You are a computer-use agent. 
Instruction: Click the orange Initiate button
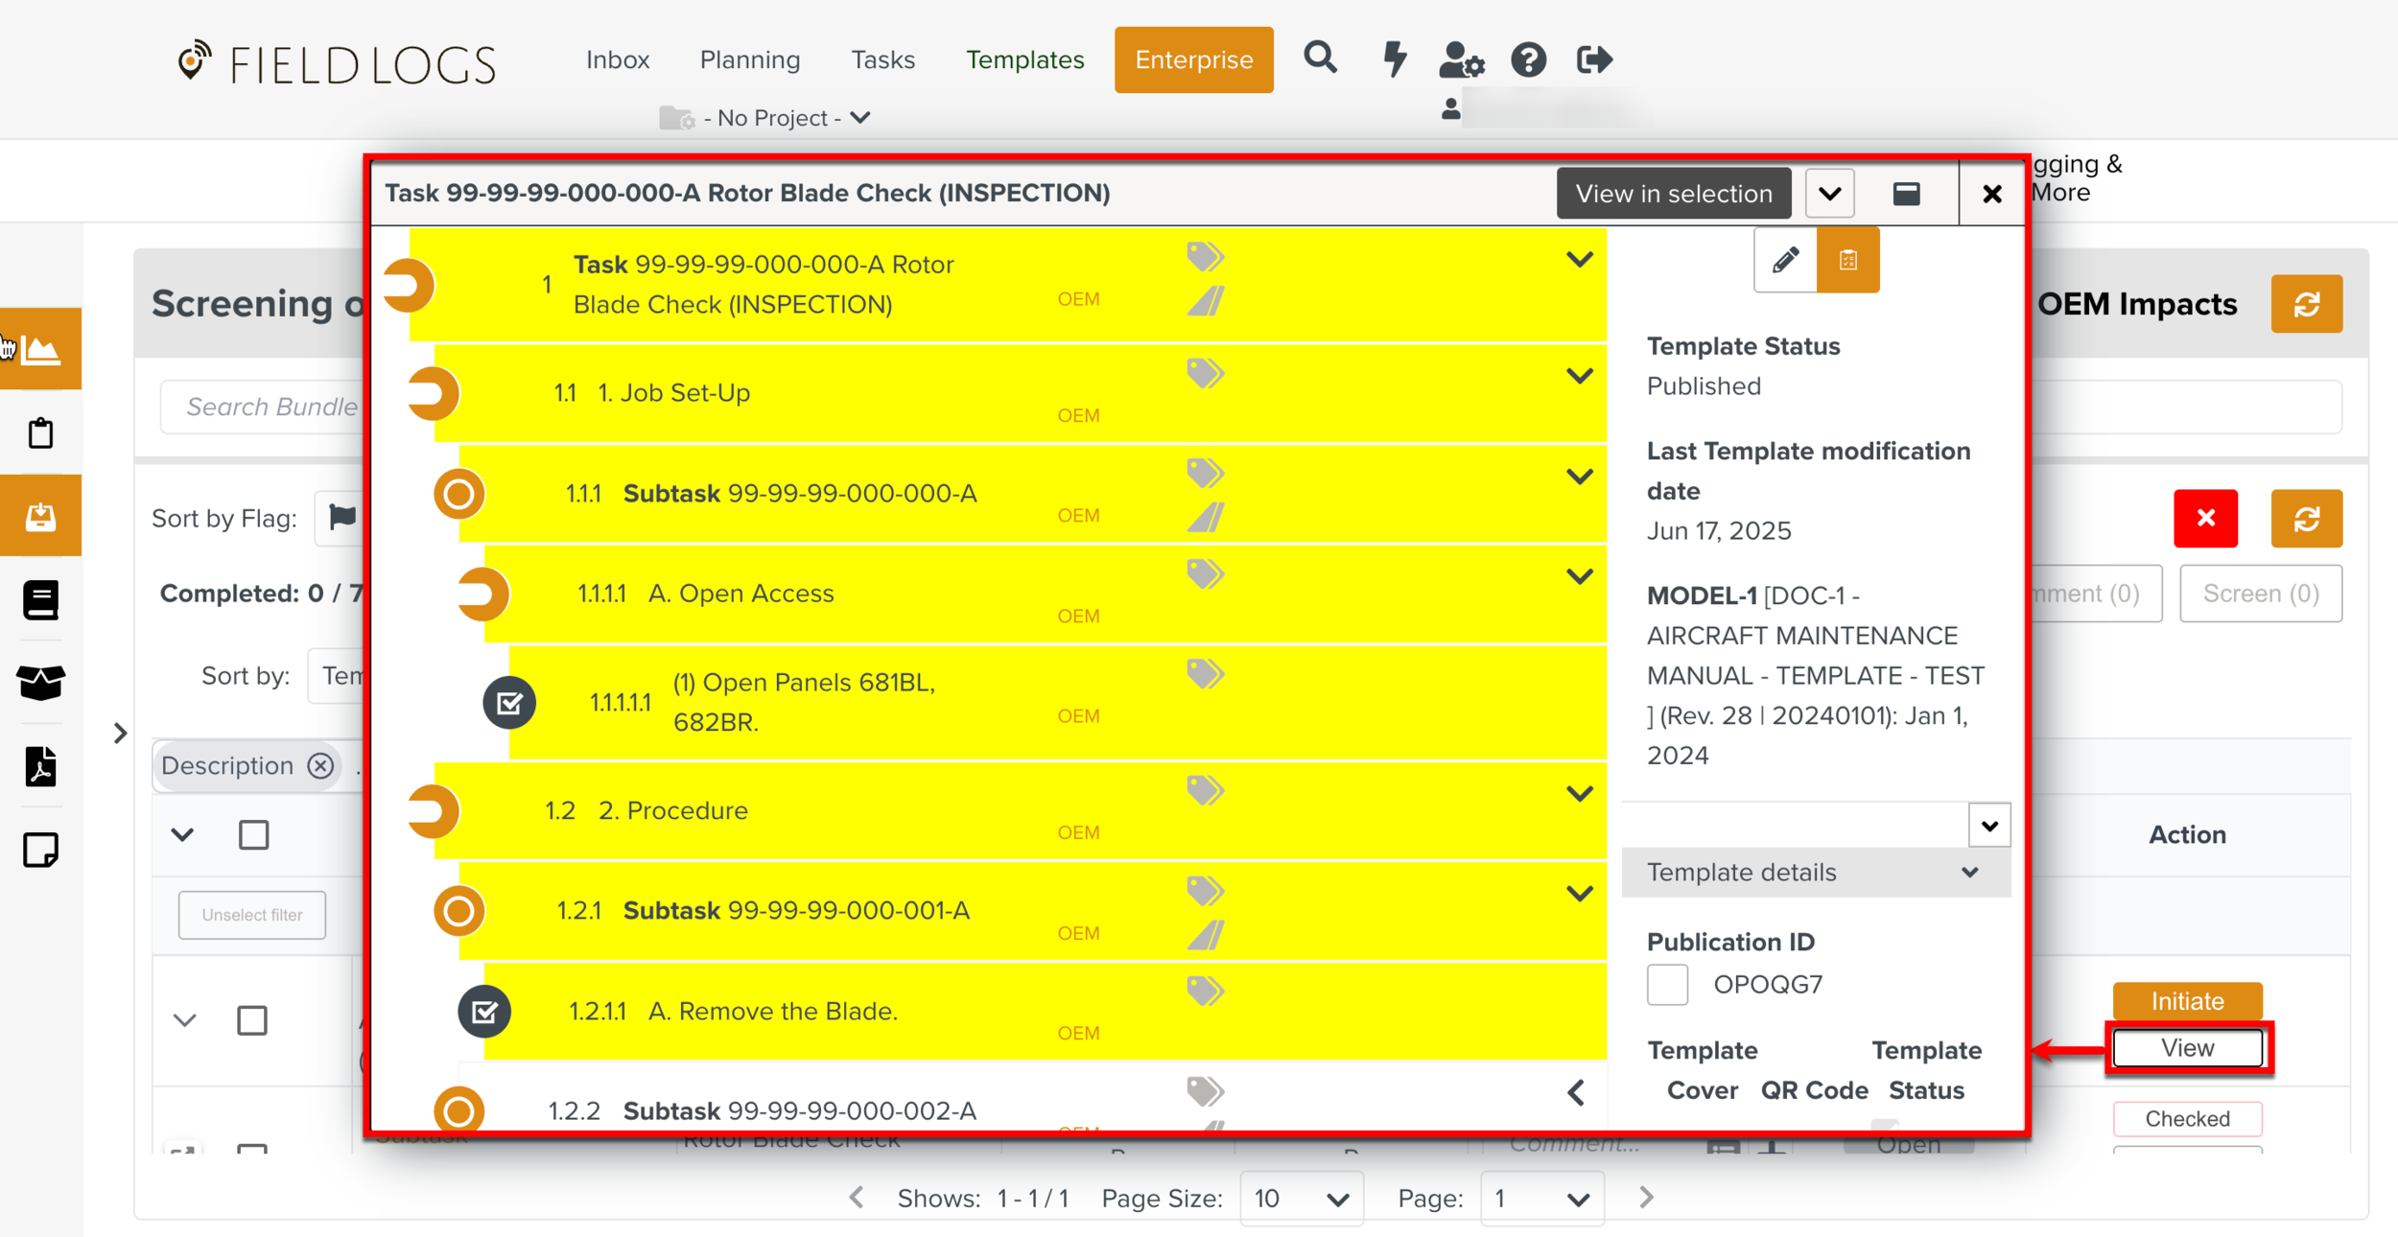[2186, 1001]
